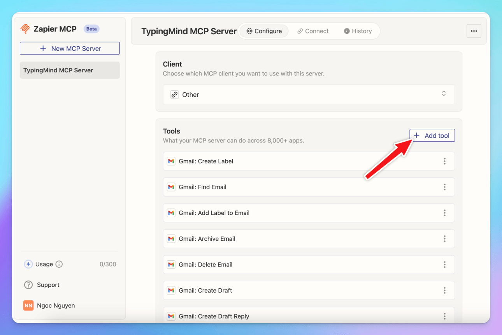Open options for Gmail: Create Draft
The image size is (502, 335).
(x=444, y=290)
